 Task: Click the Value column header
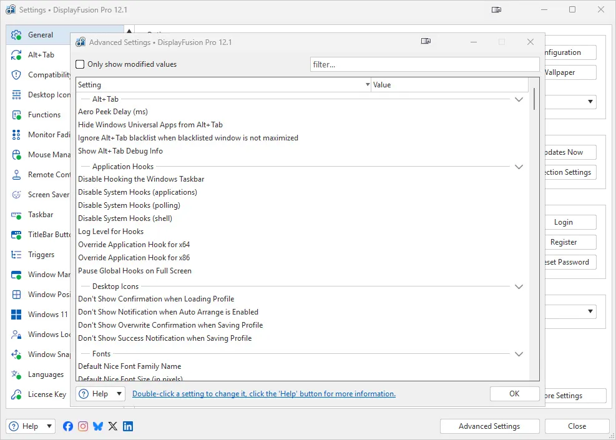point(450,85)
